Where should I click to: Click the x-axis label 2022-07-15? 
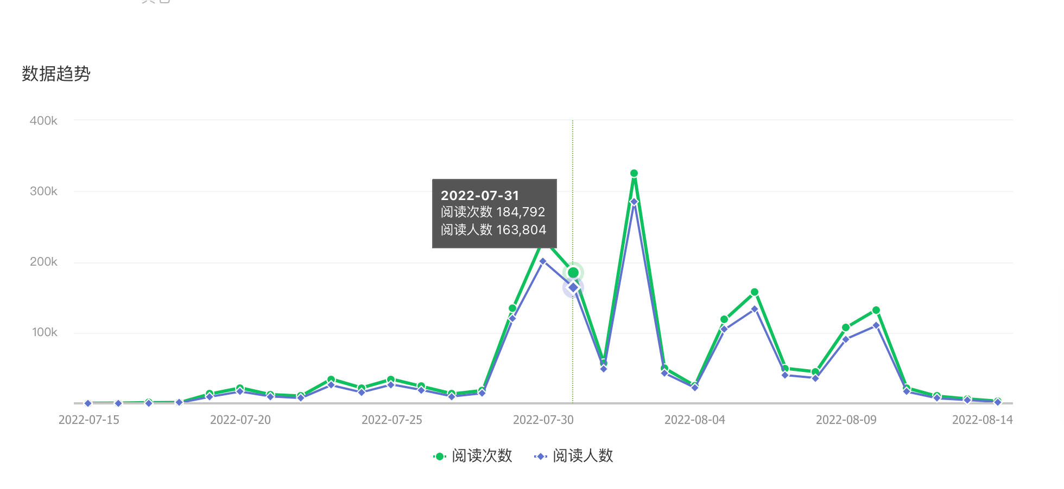click(89, 420)
